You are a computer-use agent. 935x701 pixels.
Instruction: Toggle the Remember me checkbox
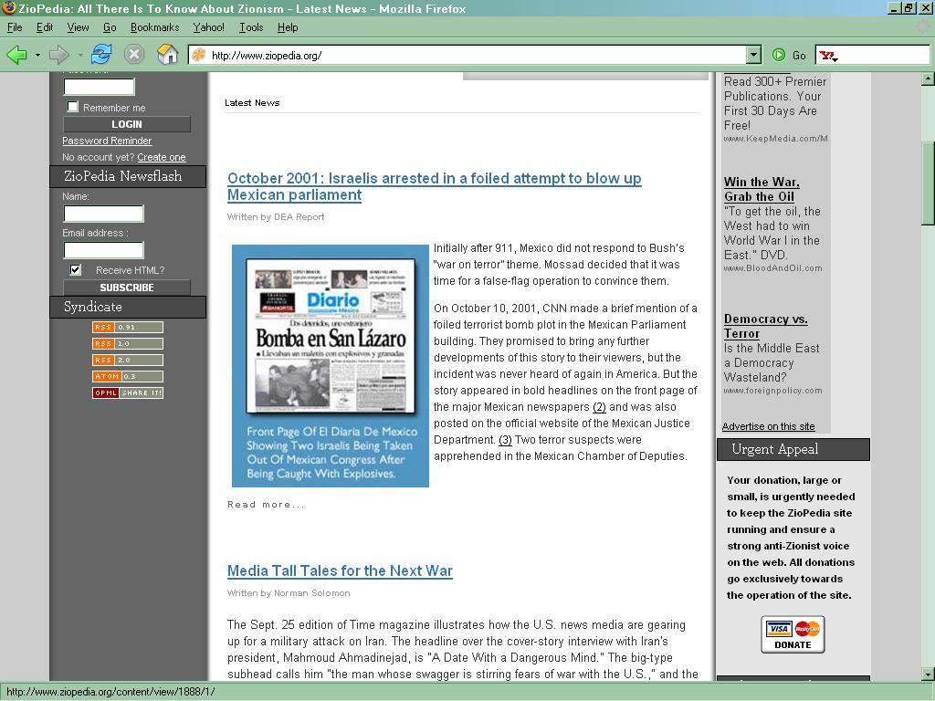point(73,107)
